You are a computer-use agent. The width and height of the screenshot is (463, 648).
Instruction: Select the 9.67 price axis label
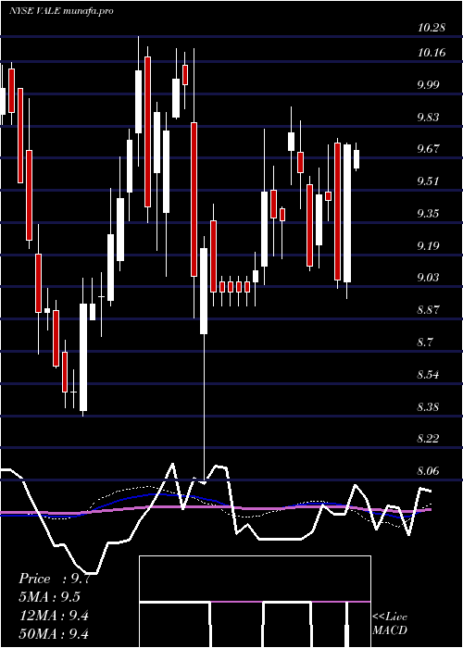[428, 149]
